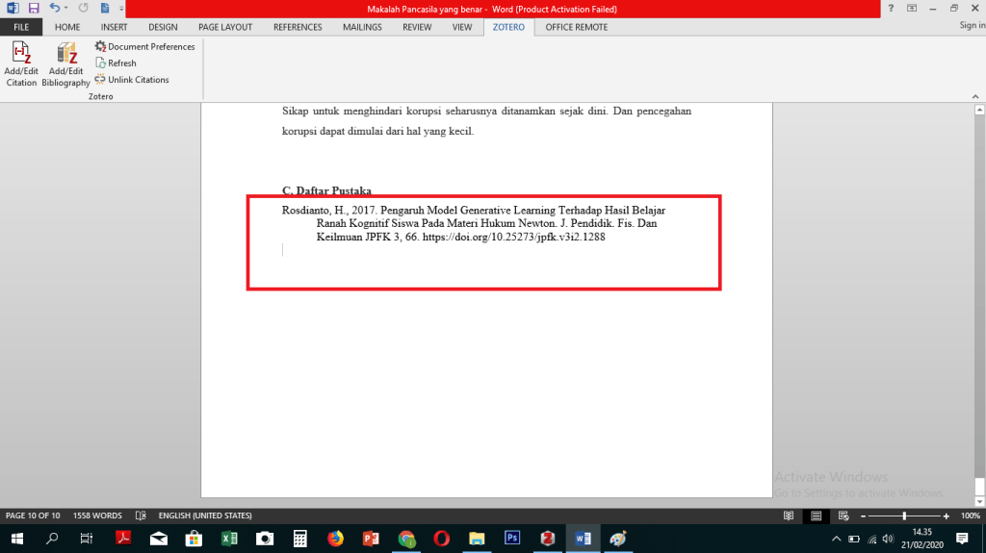Open the REFERENCES ribbon tab
The image size is (986, 553).
297,27
